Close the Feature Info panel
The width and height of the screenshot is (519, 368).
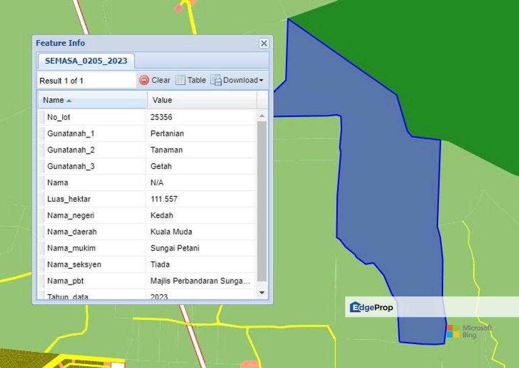(x=264, y=43)
